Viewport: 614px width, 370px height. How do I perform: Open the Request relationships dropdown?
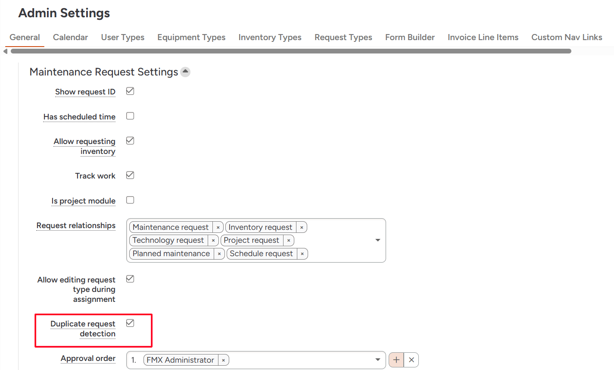(377, 240)
